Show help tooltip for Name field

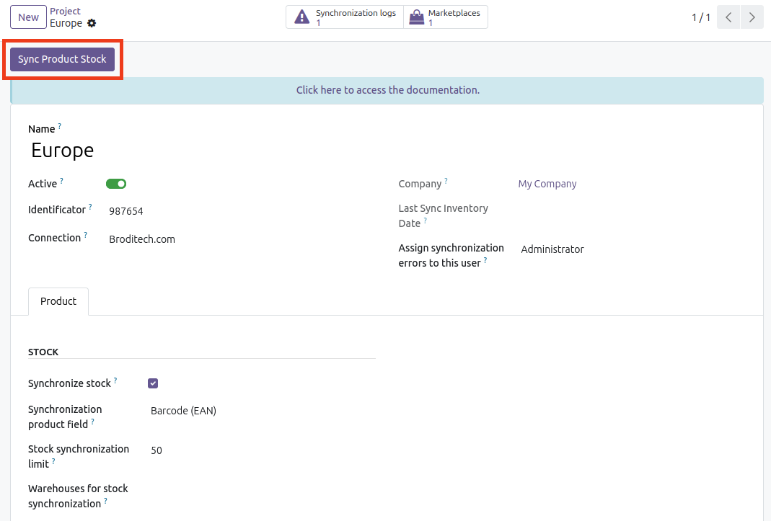pos(60,126)
